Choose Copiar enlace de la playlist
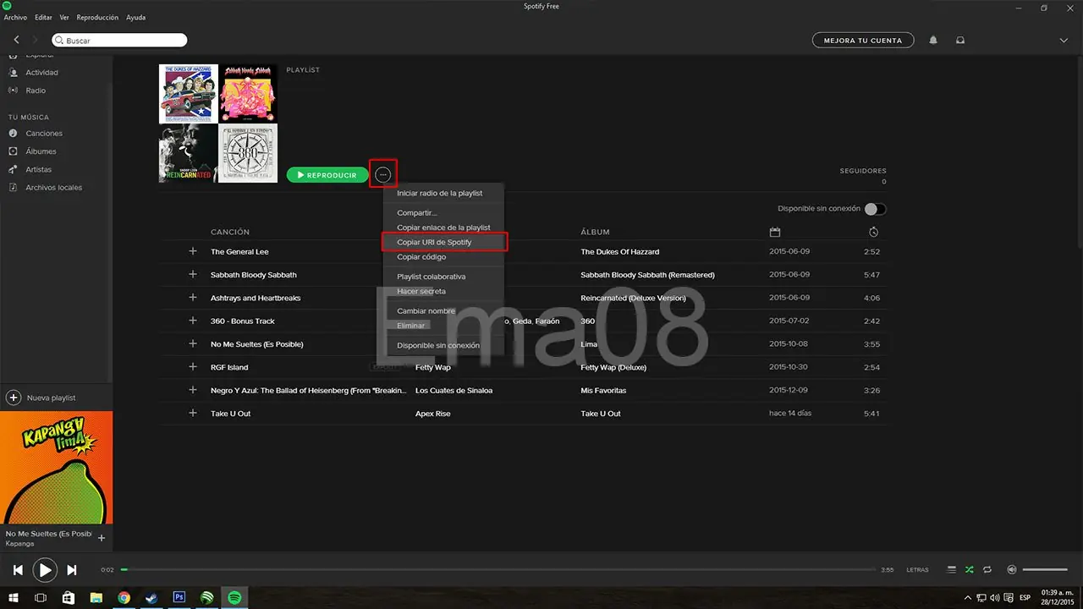Viewport: 1083px width, 609px height. (x=443, y=228)
